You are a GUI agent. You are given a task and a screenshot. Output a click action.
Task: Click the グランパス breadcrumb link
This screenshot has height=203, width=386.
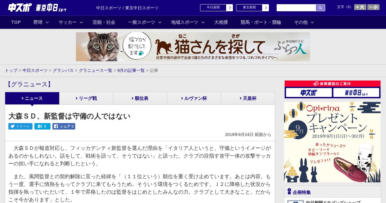pyautogui.click(x=63, y=70)
